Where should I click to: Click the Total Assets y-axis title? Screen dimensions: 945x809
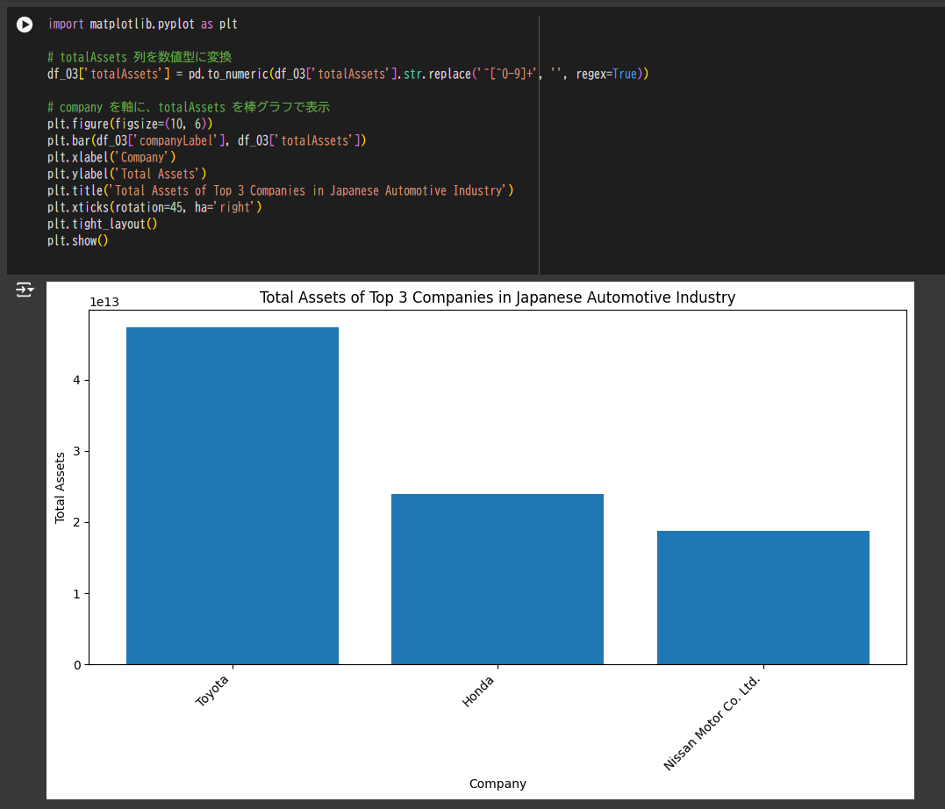point(60,488)
